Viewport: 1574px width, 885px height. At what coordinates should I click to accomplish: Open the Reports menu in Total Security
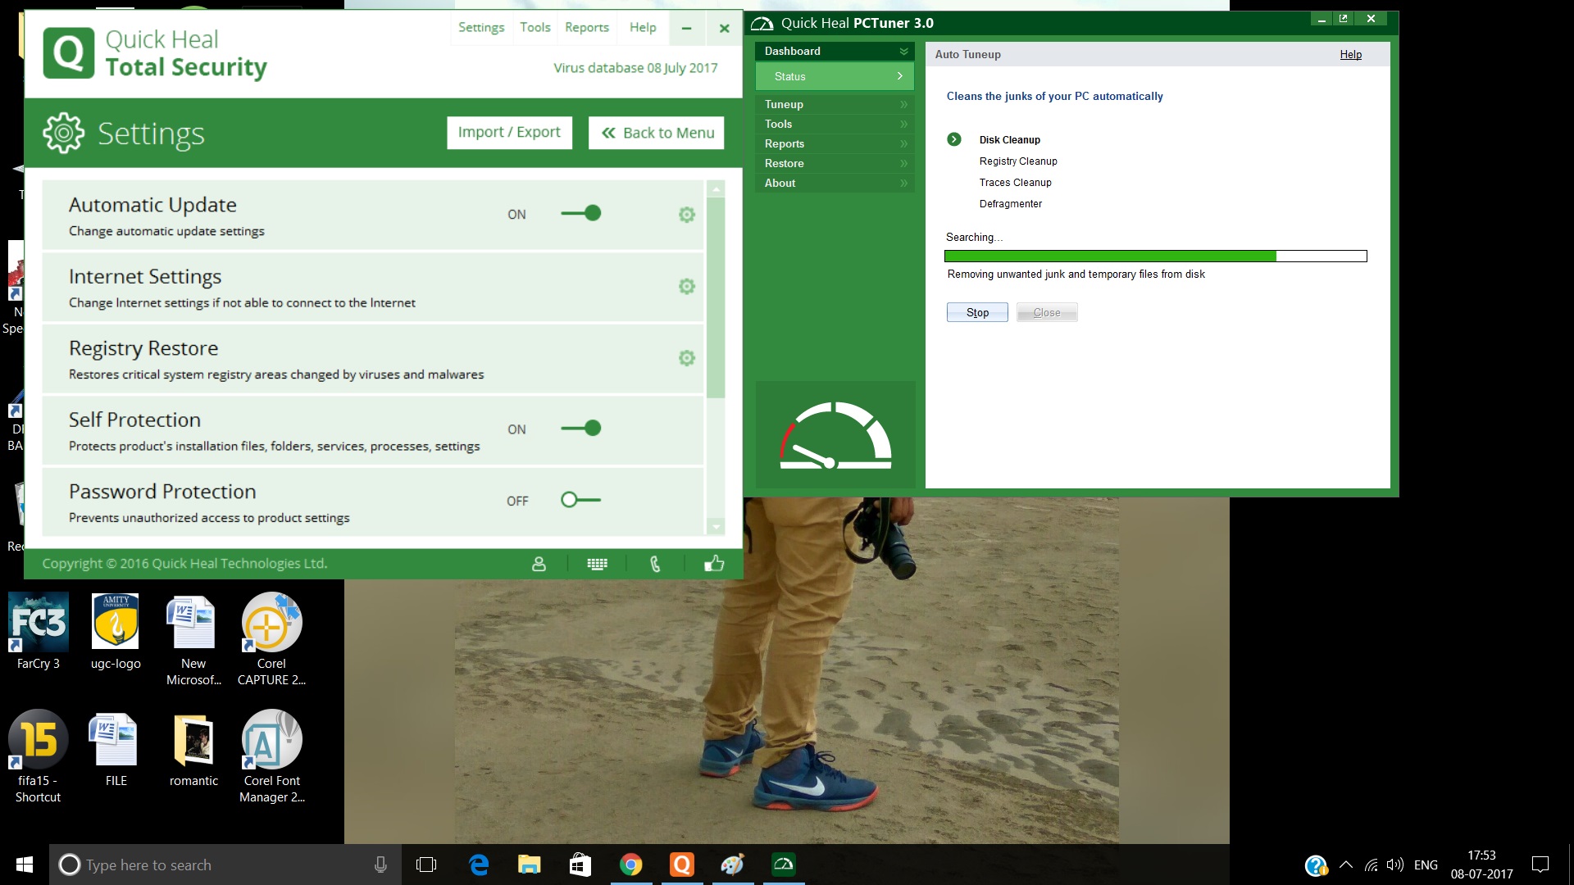(x=587, y=28)
